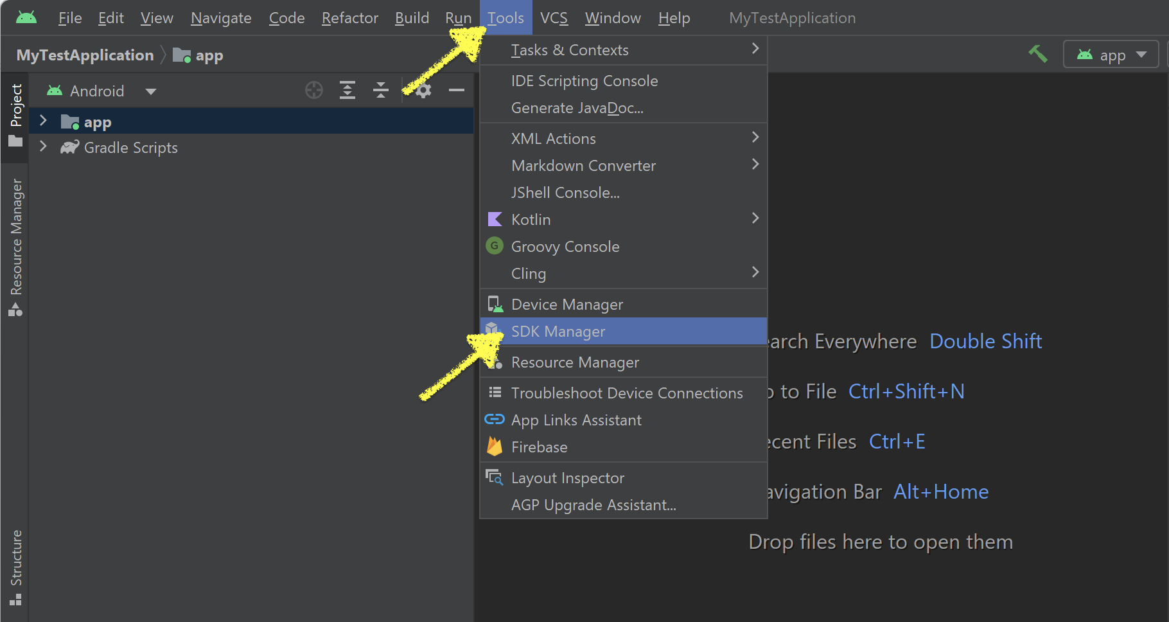Open the File menu
The image size is (1169, 622).
70,18
